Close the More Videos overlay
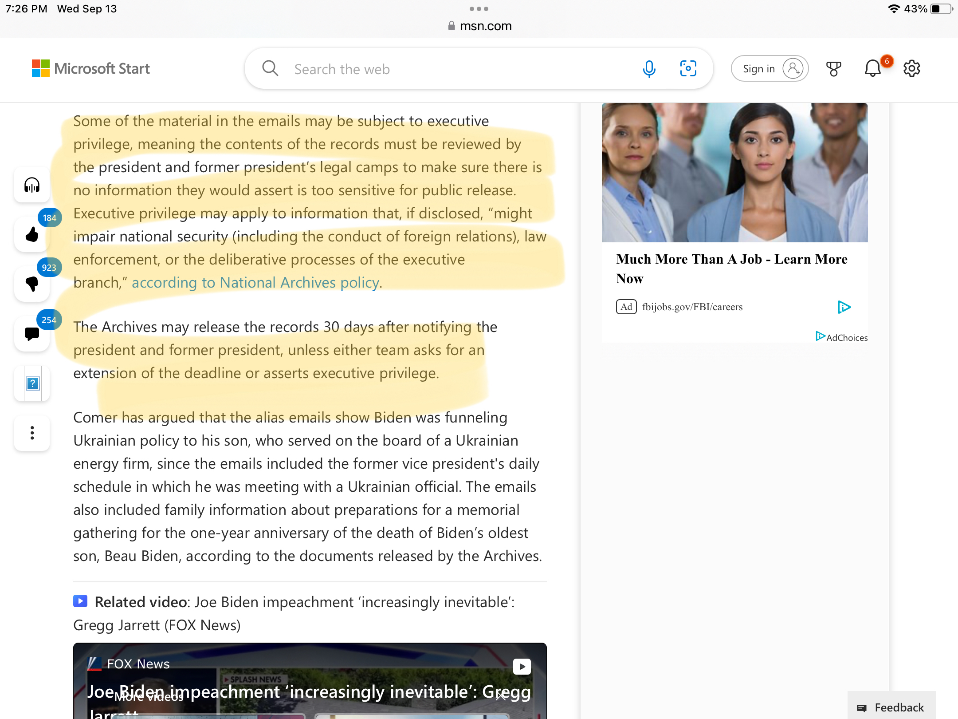 coord(501,696)
